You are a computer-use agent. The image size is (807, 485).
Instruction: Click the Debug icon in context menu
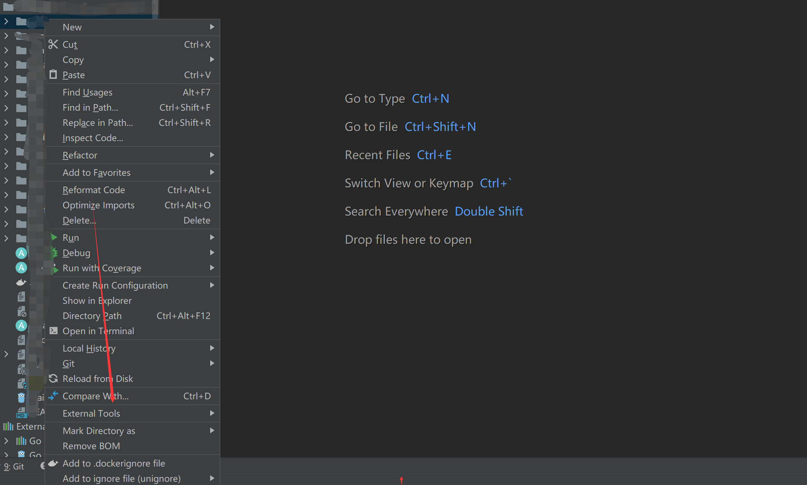pyautogui.click(x=53, y=252)
